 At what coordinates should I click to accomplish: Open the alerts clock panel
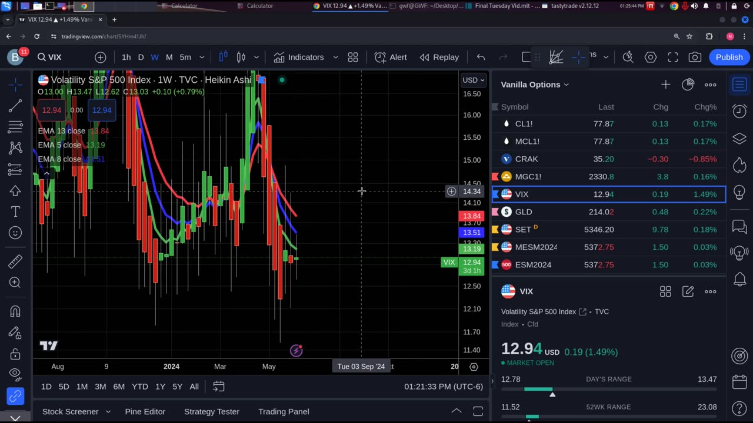click(739, 110)
